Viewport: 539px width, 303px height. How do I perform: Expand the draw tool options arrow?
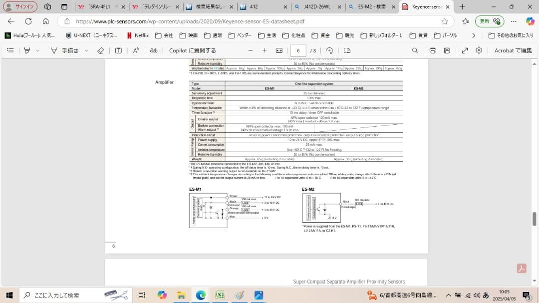(86, 50)
